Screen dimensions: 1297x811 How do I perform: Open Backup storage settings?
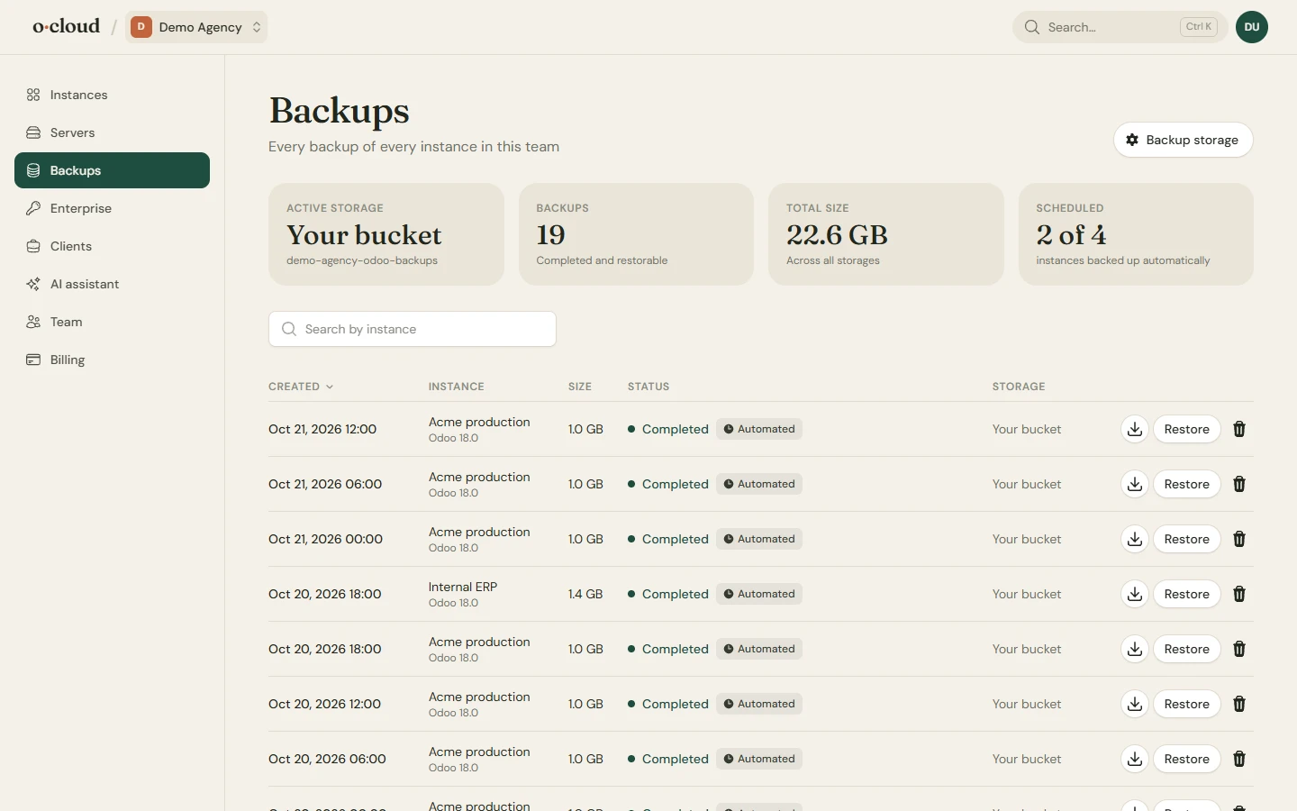pyautogui.click(x=1183, y=140)
